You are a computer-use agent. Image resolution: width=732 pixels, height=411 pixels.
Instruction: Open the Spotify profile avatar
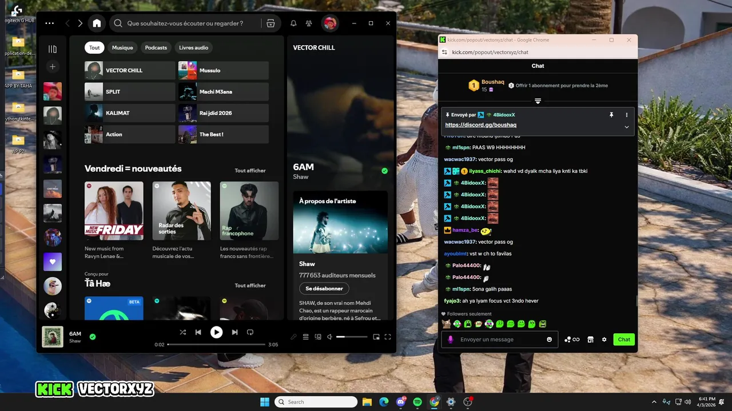pos(329,23)
